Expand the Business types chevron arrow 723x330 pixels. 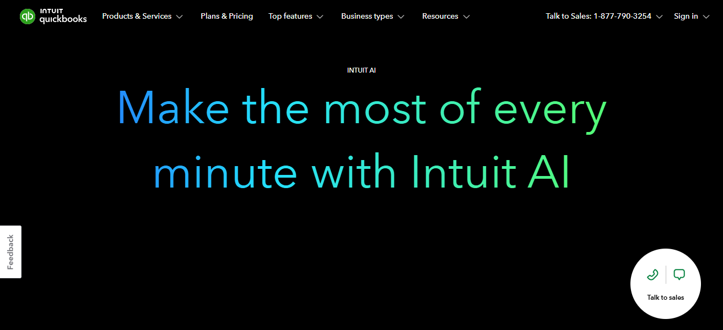401,17
